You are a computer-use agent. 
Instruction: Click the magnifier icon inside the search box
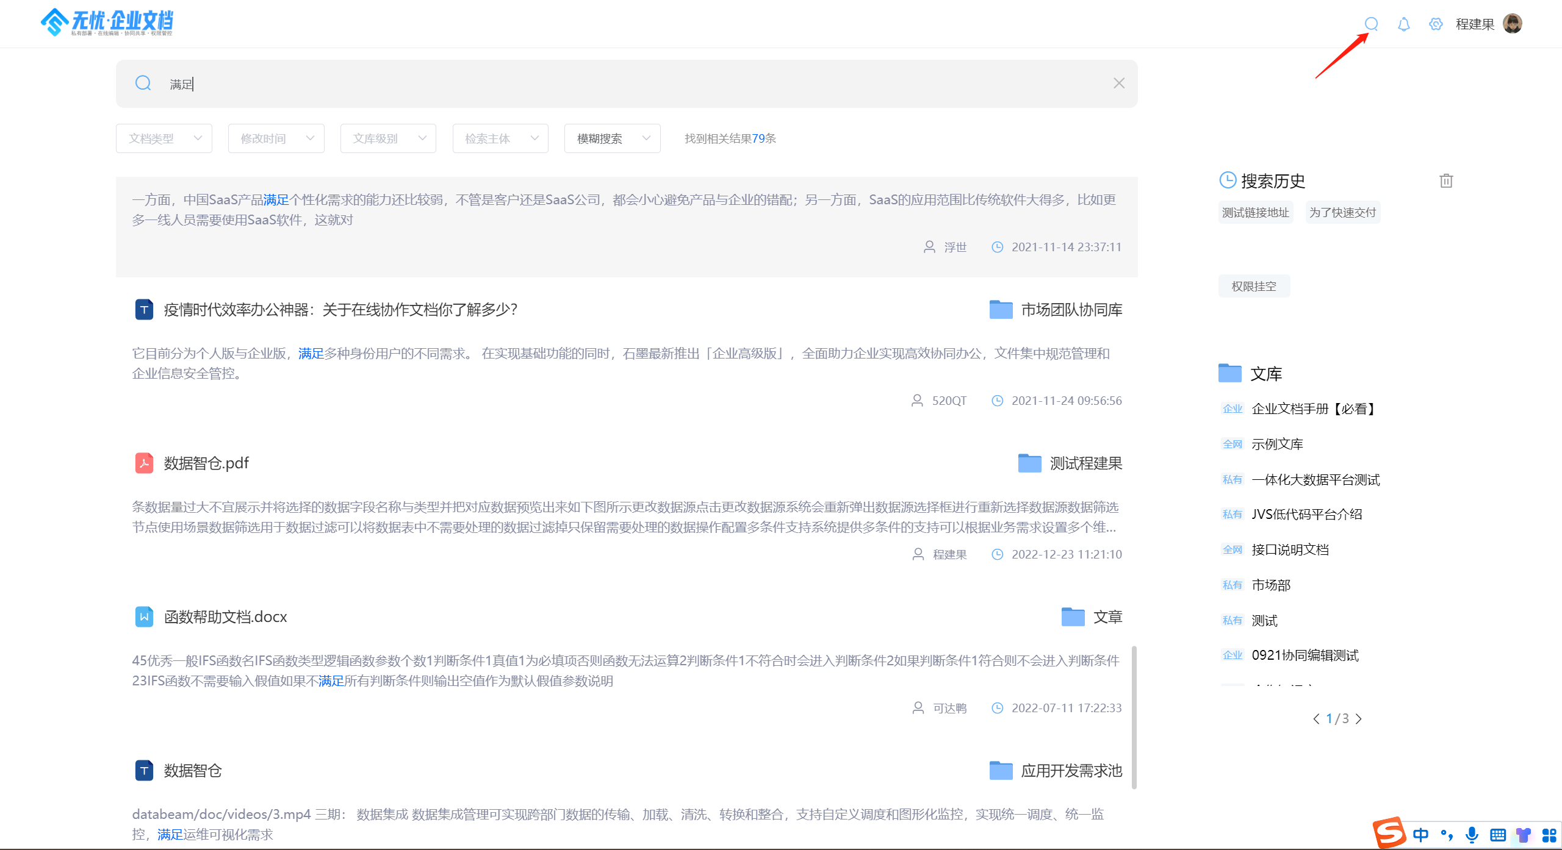pyautogui.click(x=143, y=83)
